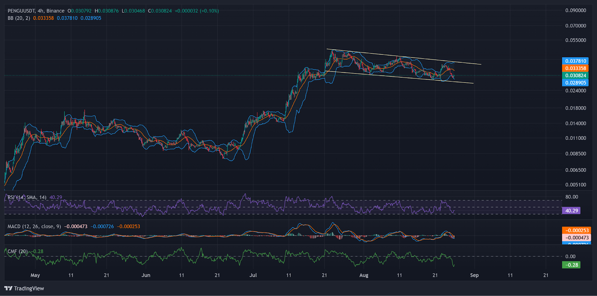Click the orange 0.033358 basis price label
The height and width of the screenshot is (296, 597).
pyautogui.click(x=575, y=68)
